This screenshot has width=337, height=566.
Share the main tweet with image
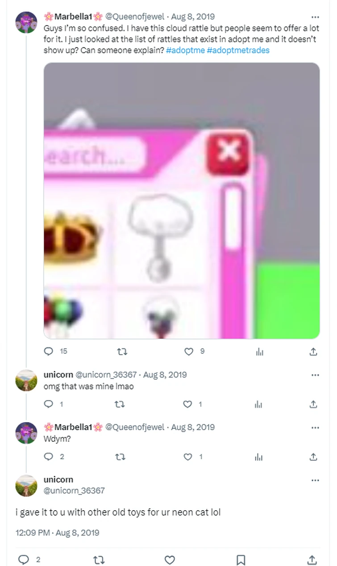coord(313,352)
